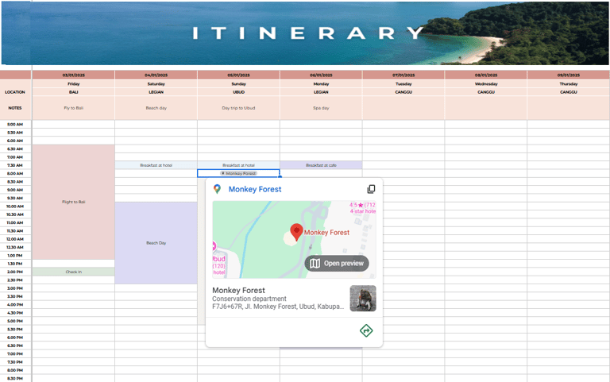Click the Monday cell
610x382 pixels.
coord(321,83)
